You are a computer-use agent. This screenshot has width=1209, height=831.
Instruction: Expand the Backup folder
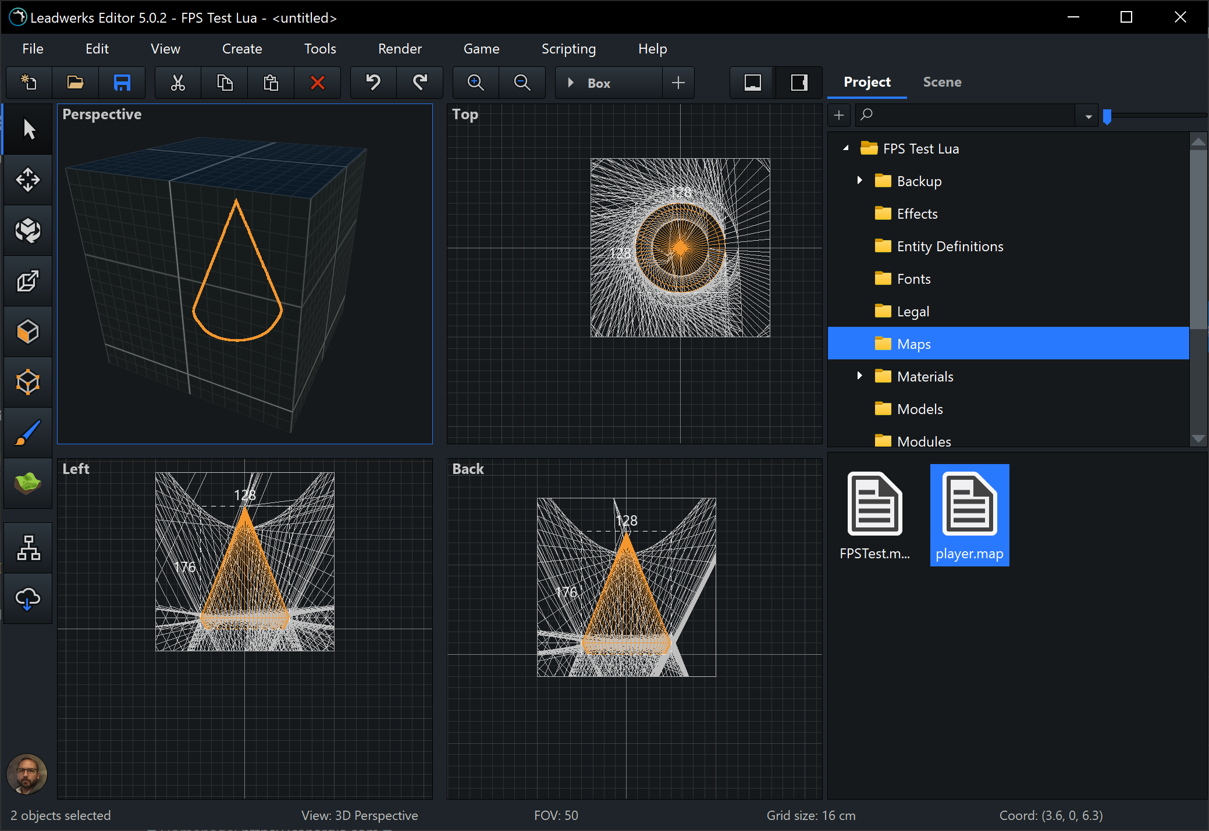(x=859, y=181)
